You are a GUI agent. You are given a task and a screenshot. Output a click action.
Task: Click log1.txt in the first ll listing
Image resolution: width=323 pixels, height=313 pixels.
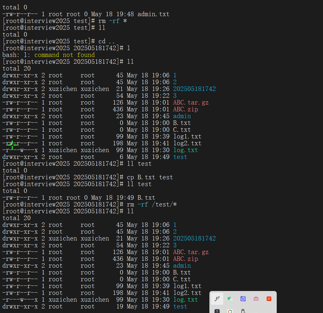(187, 137)
